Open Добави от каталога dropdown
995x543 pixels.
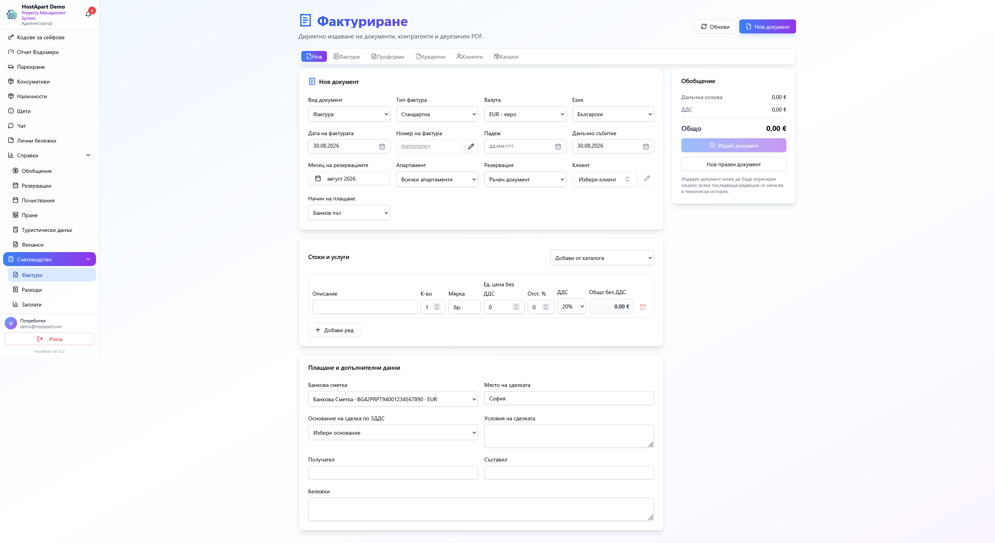point(602,258)
